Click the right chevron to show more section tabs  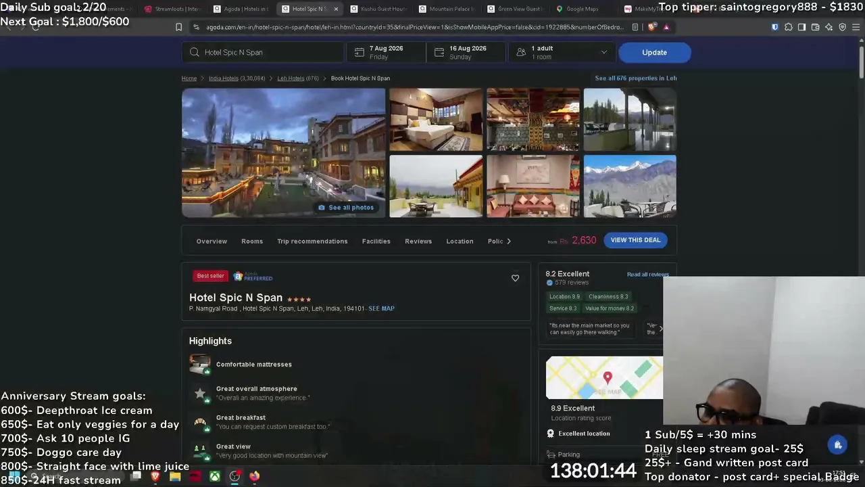pos(509,241)
